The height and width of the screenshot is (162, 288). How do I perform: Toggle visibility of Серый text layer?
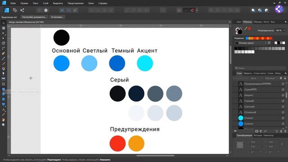click(283, 90)
